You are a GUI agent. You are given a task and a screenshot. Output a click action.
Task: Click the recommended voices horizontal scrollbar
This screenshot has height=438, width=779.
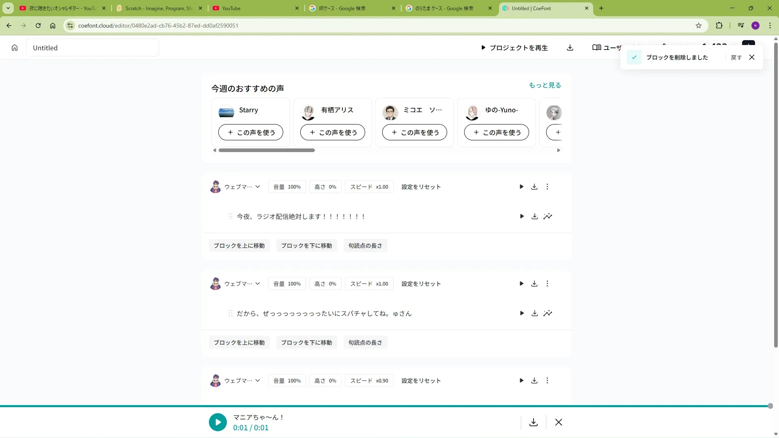point(267,150)
